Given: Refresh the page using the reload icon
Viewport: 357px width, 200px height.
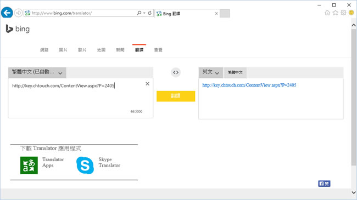Looking at the screenshot, I should [x=149, y=13].
